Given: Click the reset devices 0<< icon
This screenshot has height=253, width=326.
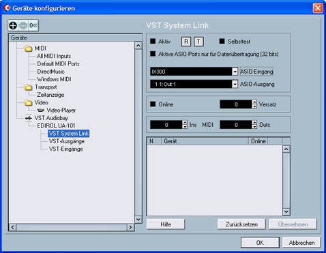Looking at the screenshot, I should (x=33, y=25).
